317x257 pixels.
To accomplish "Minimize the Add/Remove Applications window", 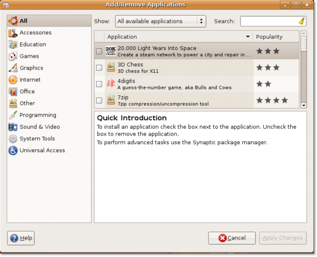I will point(285,5).
